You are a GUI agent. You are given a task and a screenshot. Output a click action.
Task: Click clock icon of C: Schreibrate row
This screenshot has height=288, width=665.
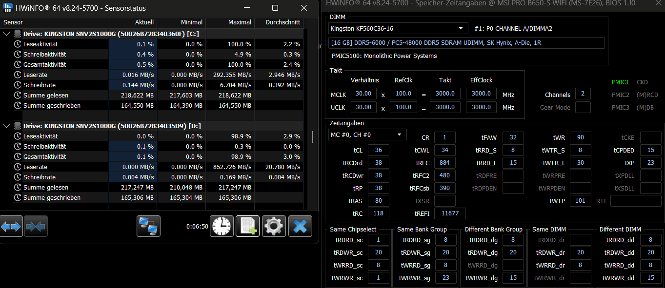(x=18, y=85)
